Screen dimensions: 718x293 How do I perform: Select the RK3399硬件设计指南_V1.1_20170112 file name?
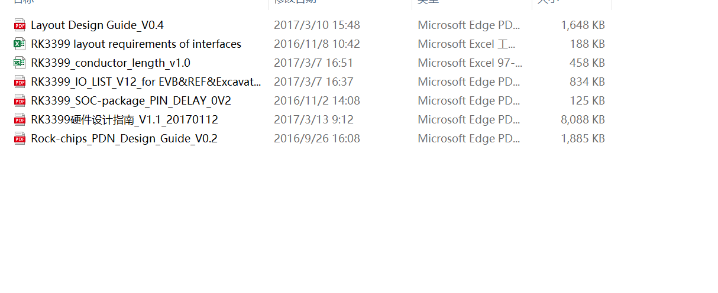point(124,120)
